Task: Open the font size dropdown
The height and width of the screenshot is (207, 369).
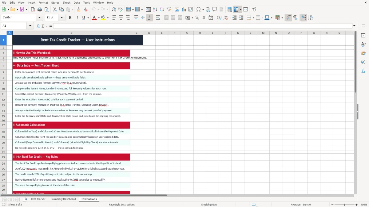Action: tap(62, 18)
